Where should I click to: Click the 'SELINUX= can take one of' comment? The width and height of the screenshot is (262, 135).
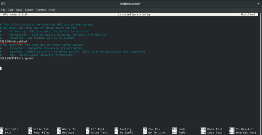39,28
